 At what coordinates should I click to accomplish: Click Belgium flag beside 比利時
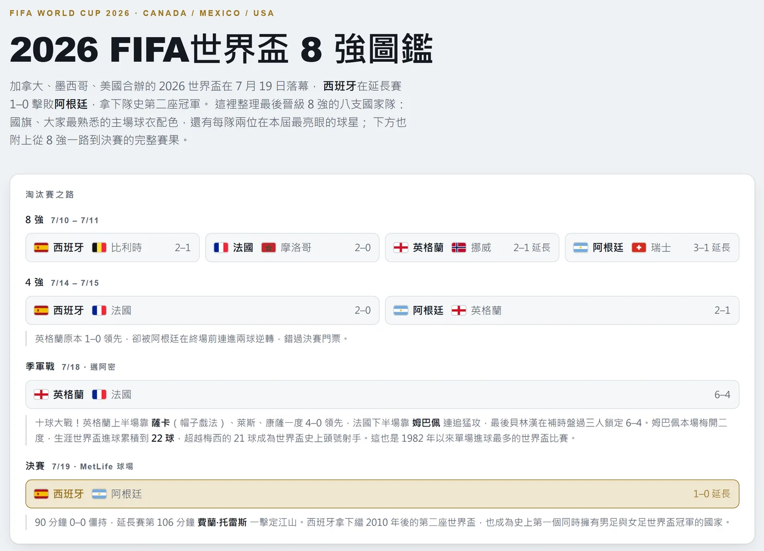99,247
